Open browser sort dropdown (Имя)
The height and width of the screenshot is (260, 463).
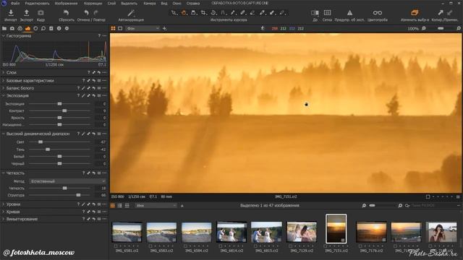pyautogui.click(x=156, y=205)
